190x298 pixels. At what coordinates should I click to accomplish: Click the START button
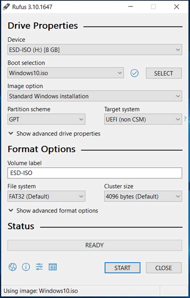(123, 268)
